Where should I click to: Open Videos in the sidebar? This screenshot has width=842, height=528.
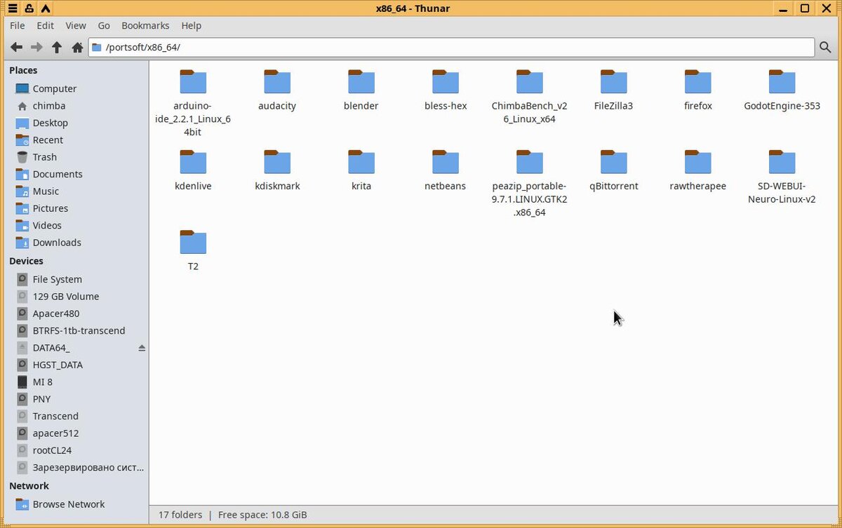click(x=74, y=225)
